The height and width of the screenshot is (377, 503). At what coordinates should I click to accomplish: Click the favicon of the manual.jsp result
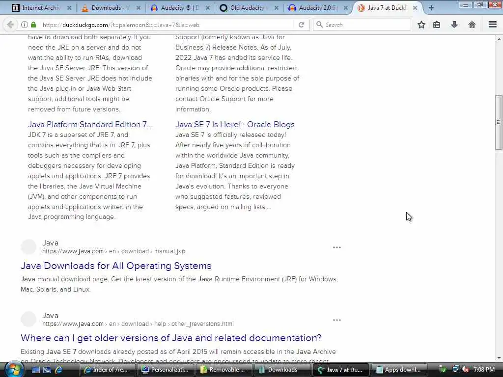click(28, 247)
